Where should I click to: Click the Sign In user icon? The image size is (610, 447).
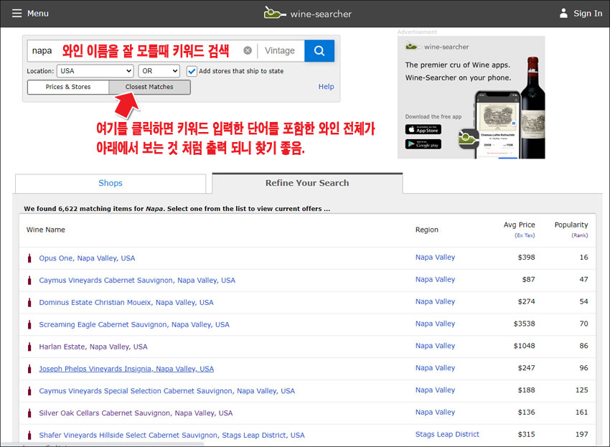pyautogui.click(x=563, y=14)
